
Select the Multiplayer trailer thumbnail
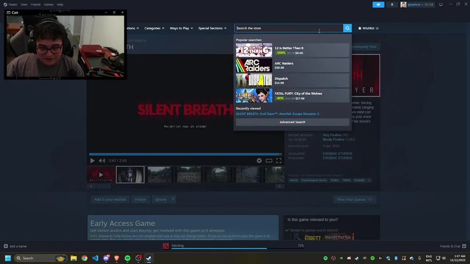click(x=101, y=175)
